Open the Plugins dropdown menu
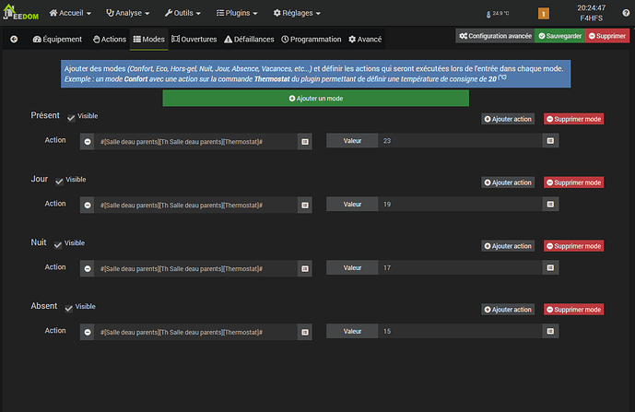 point(237,13)
